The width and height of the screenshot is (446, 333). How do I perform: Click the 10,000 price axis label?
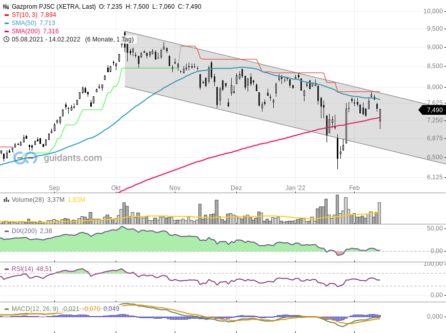click(433, 11)
